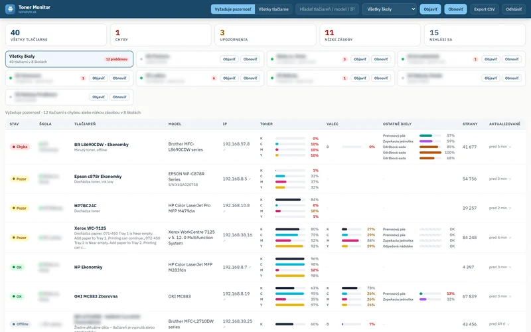
Task: Filter by the '1 Chyby' summary card
Action: pyautogui.click(x=161, y=35)
